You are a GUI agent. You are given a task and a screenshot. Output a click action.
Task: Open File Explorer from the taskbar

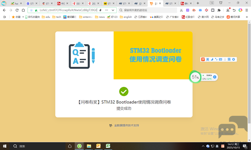pos(89,146)
